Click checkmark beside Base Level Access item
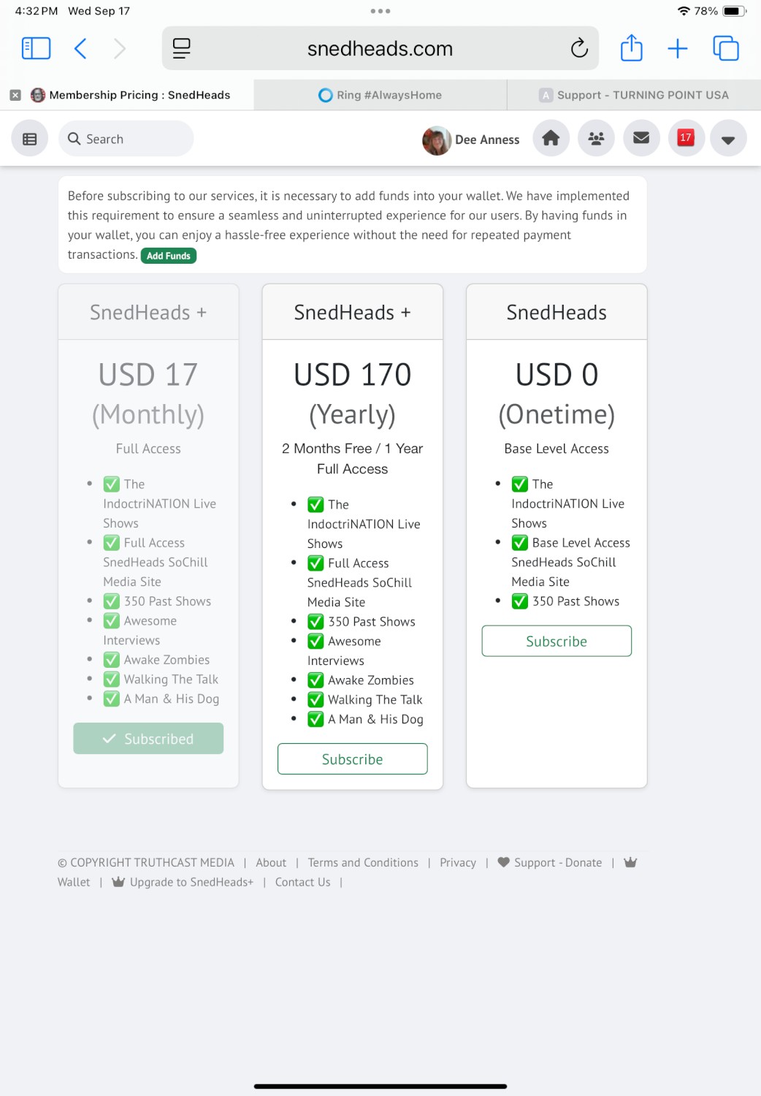The image size is (761, 1096). tap(520, 543)
